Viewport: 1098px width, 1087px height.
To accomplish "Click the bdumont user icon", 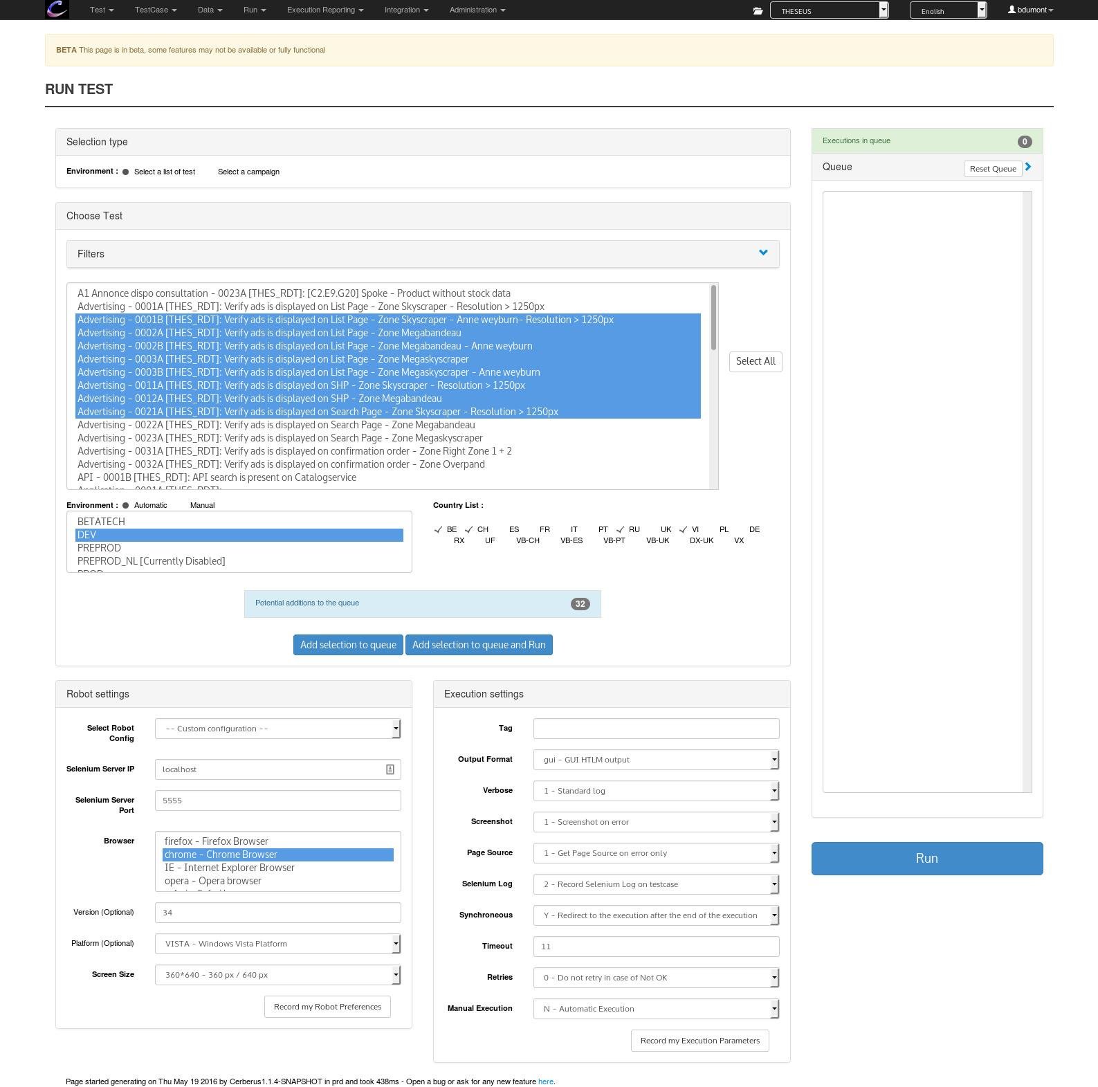I will (1012, 10).
